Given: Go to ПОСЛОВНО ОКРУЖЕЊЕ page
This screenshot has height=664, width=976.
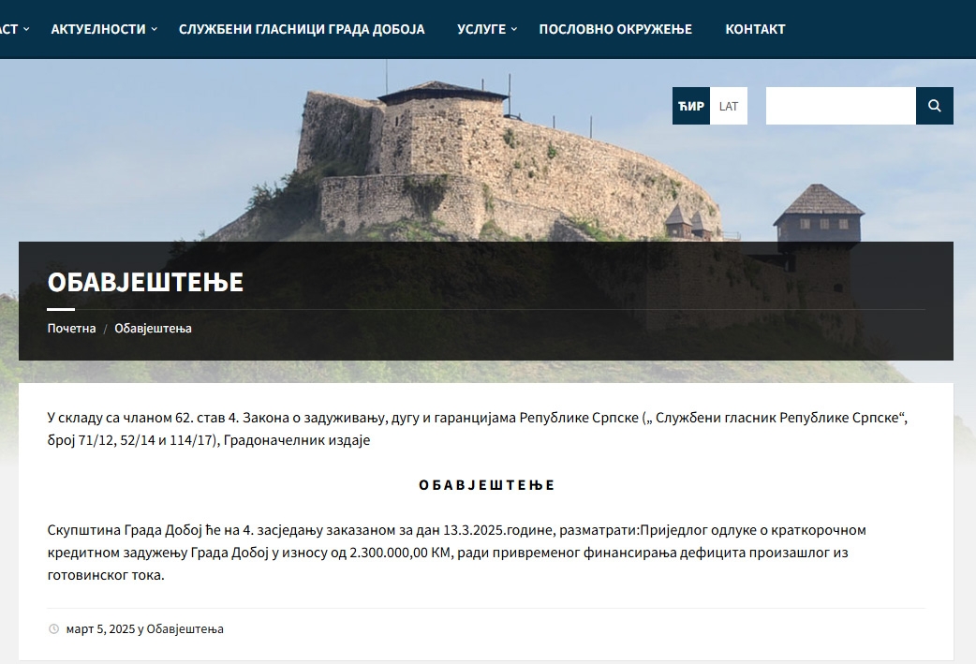Looking at the screenshot, I should click(615, 29).
